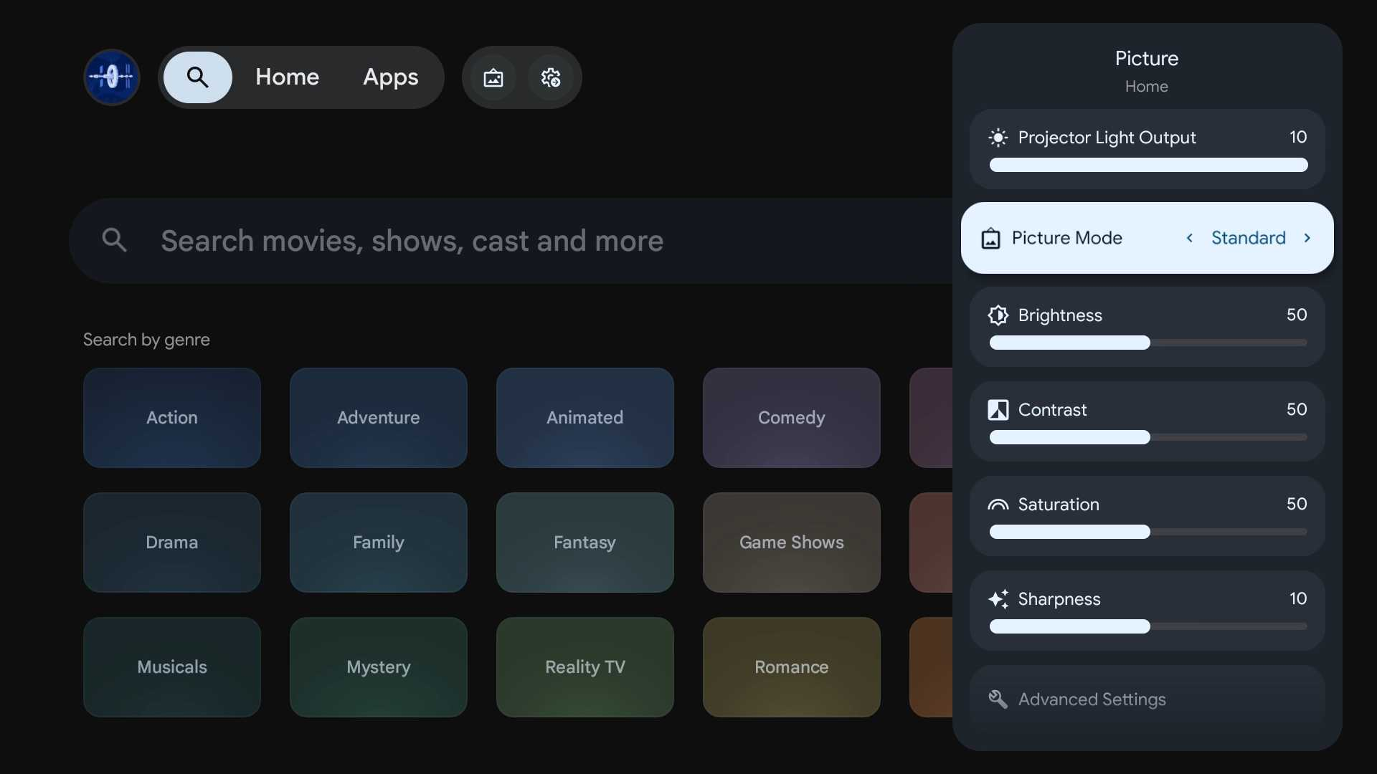This screenshot has width=1377, height=774.
Task: Browse the Fantasy genre
Action: pyautogui.click(x=585, y=543)
